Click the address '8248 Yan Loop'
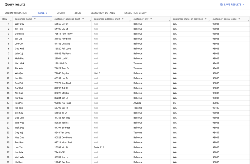 point(62,132)
